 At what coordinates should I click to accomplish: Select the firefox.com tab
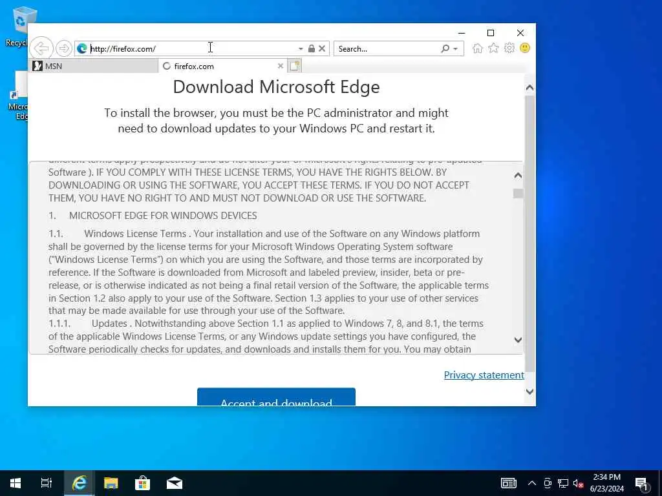click(x=222, y=66)
